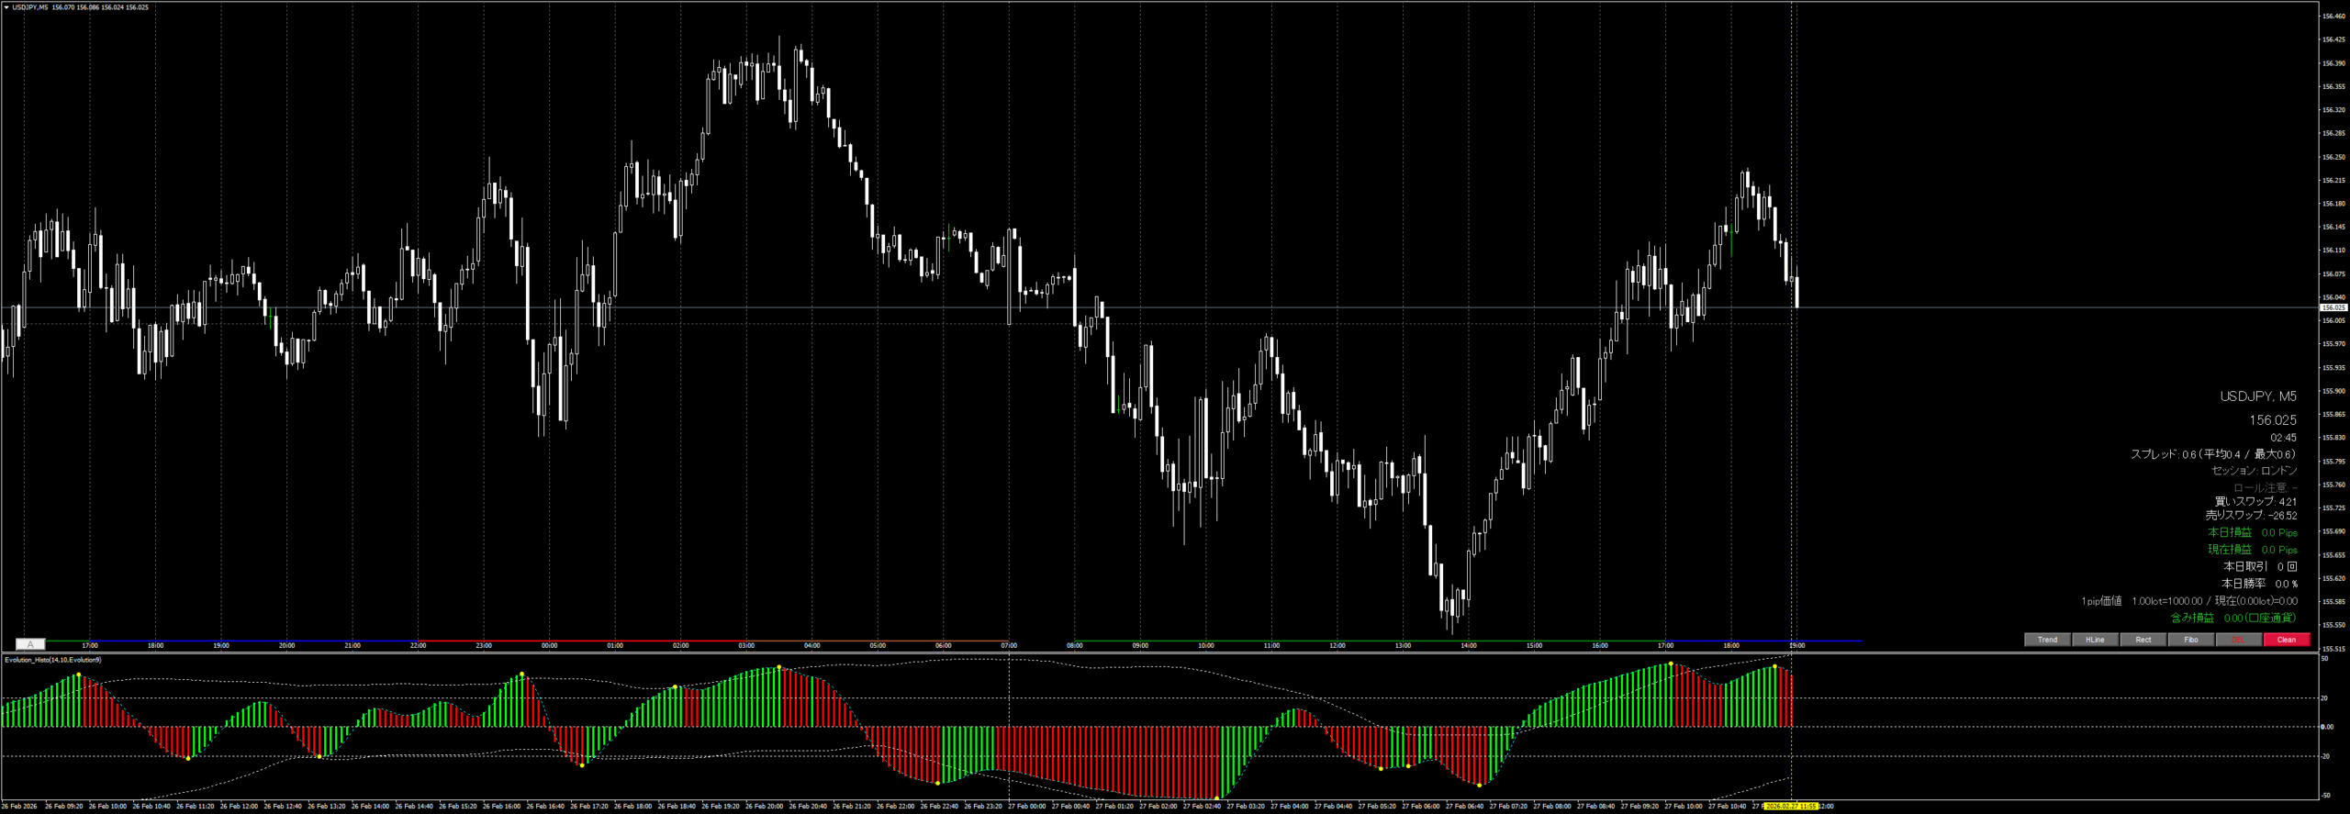This screenshot has height=814, width=2350.
Task: Click the 13:00 label on session time bar
Action: tap(1403, 645)
